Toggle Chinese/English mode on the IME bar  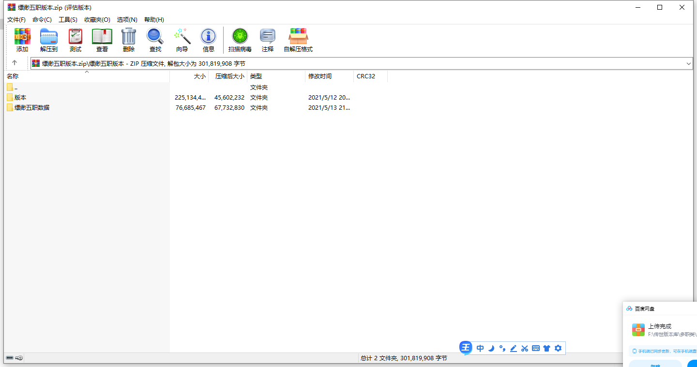click(480, 348)
